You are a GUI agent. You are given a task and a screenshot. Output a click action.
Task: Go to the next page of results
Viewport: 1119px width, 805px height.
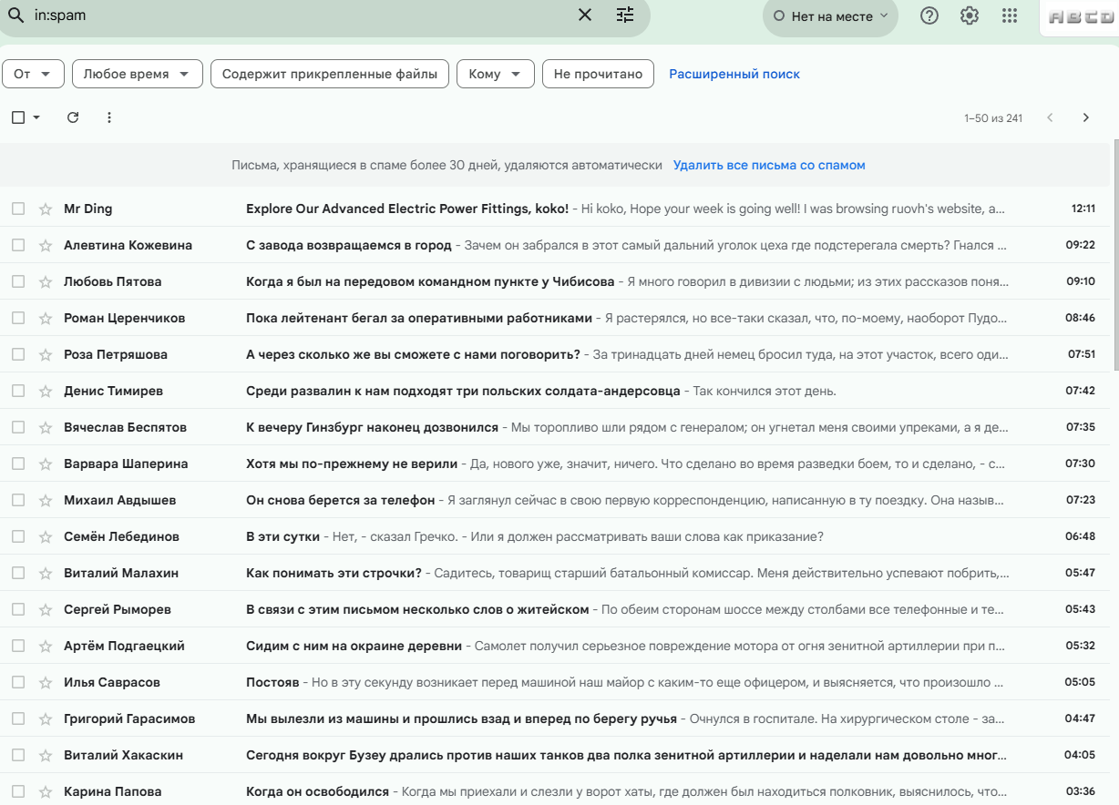coord(1085,117)
